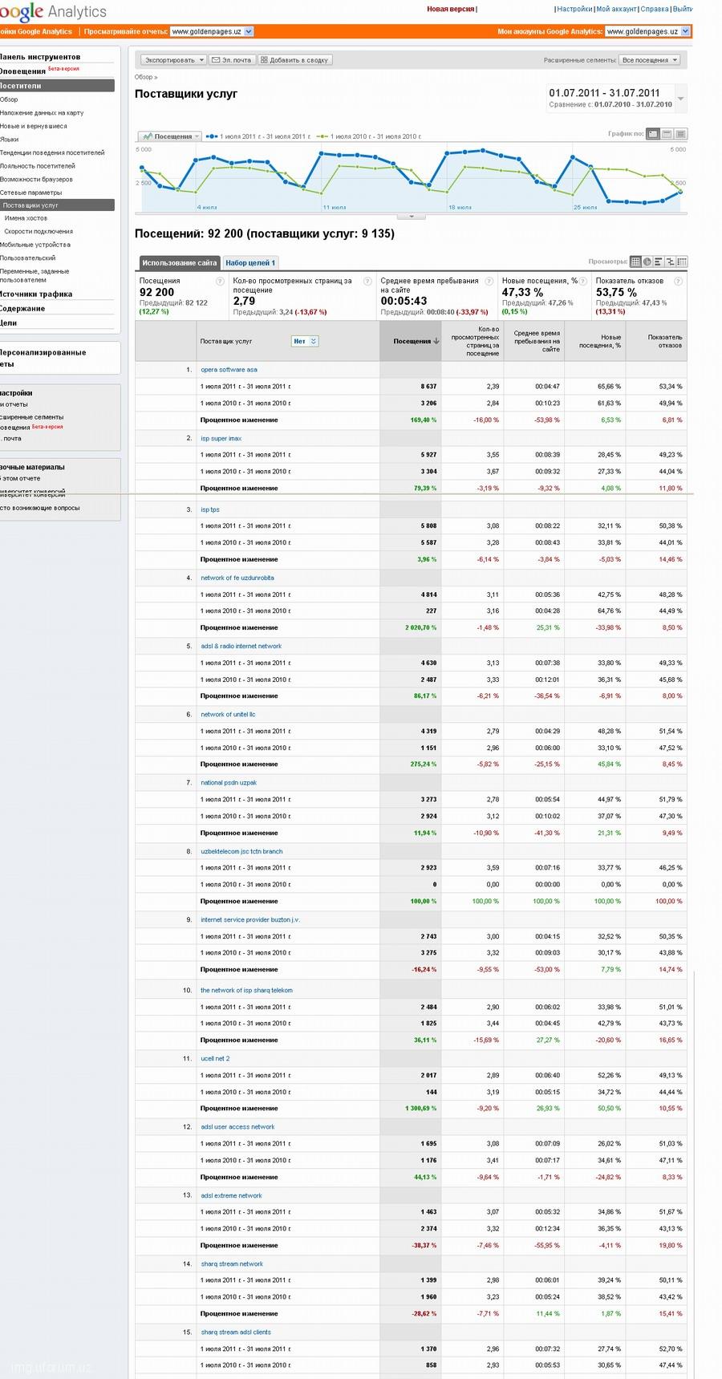Open Наложение данных на карту in the sidebar
The height and width of the screenshot is (1379, 722).
[x=42, y=113]
